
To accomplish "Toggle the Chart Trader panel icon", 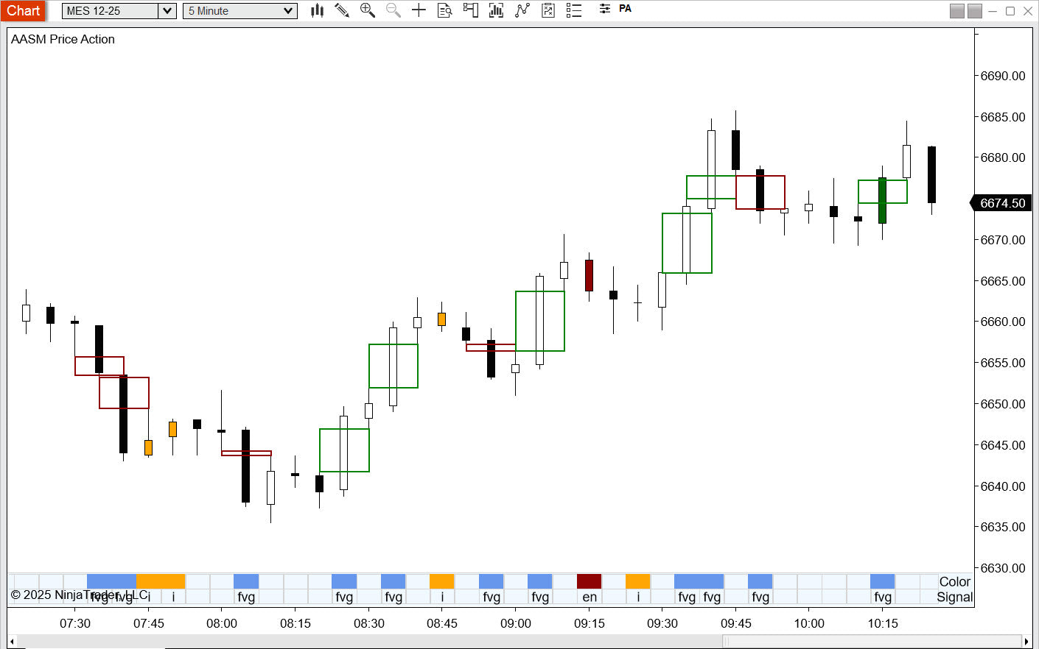I will coord(470,10).
